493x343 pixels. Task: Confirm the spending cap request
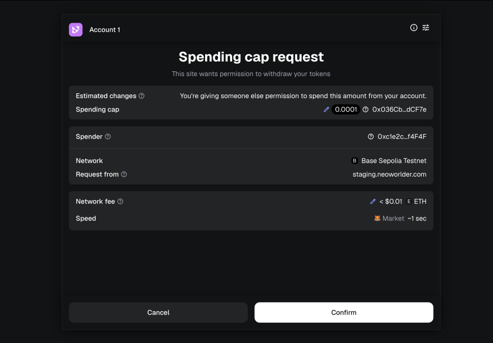tap(344, 312)
